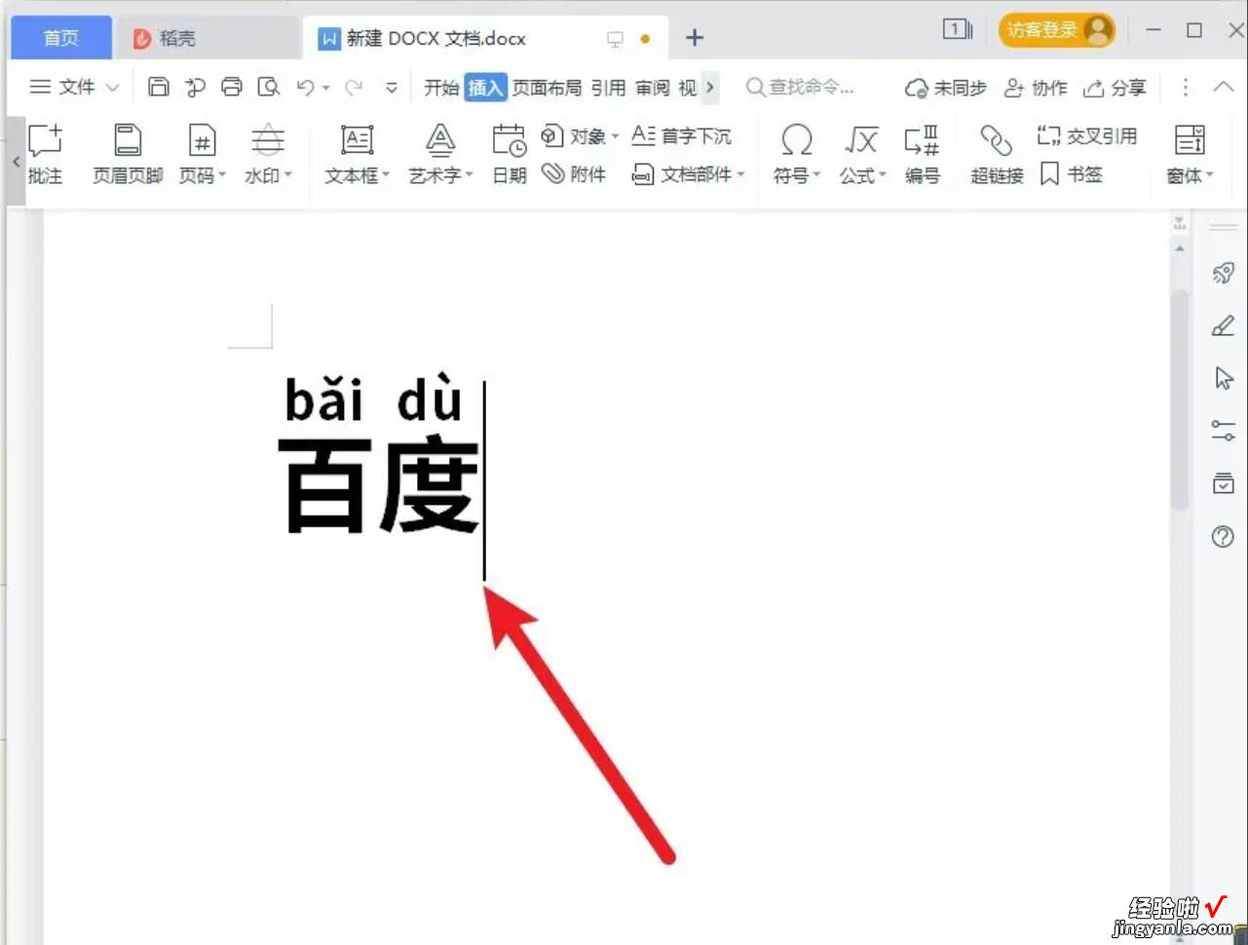Apply 首字下沉 drop cap

[681, 136]
